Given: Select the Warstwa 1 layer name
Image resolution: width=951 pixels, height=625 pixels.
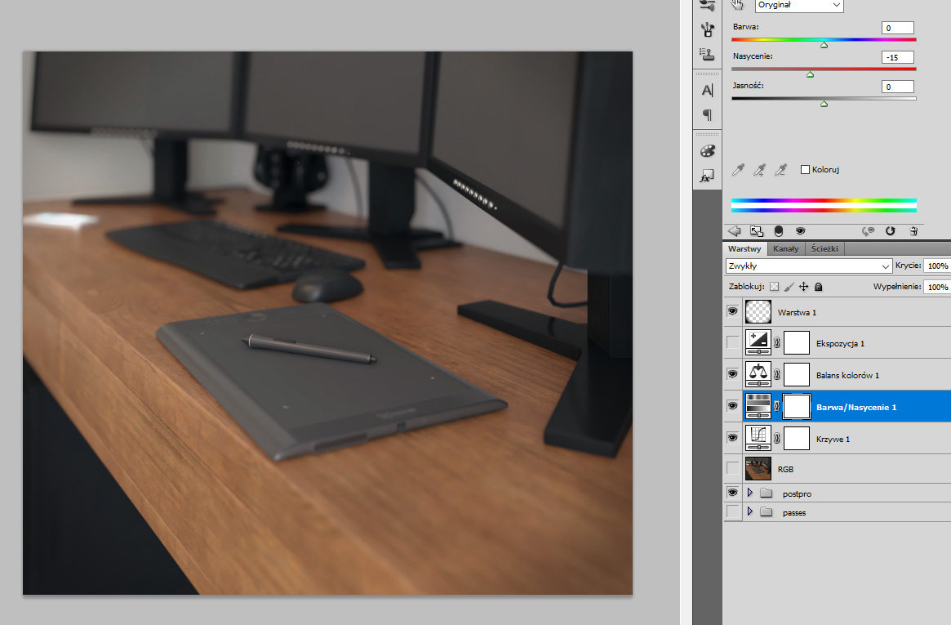Looking at the screenshot, I should (x=797, y=312).
